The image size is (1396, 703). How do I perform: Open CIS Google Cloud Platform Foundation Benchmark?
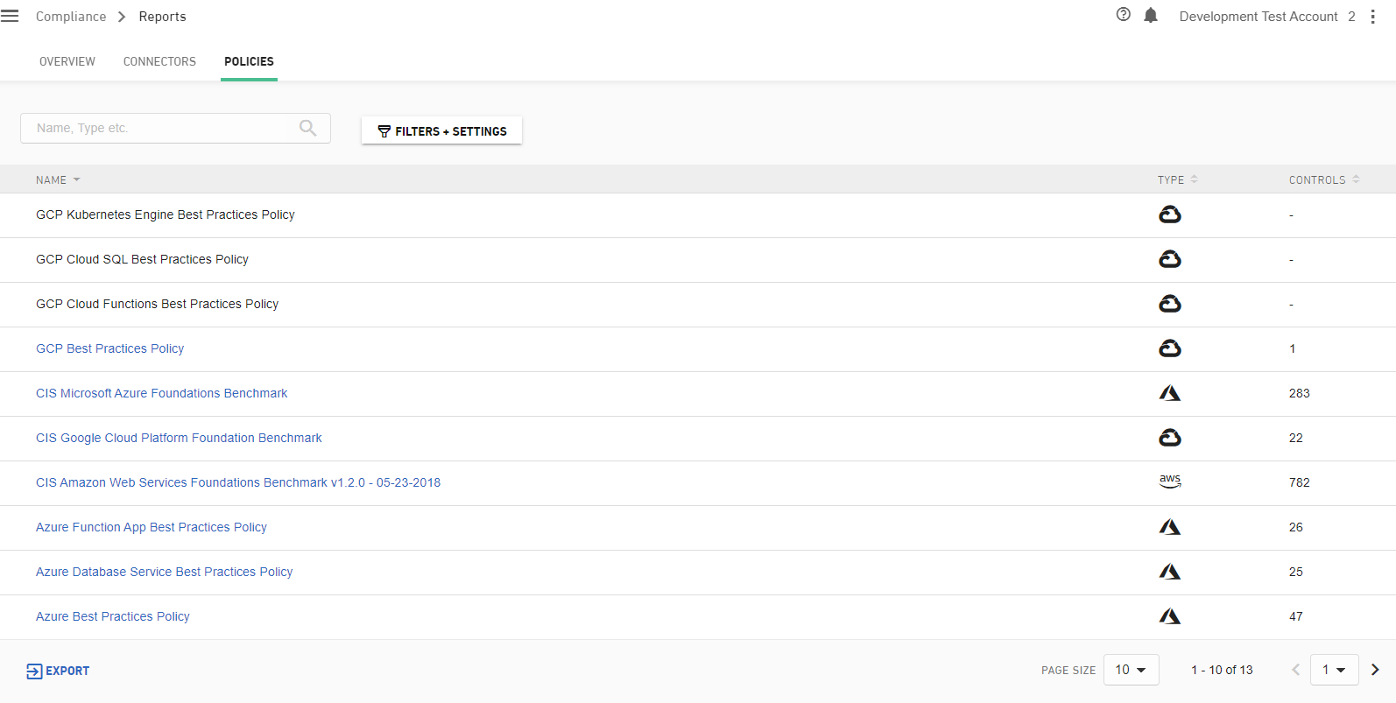179,438
